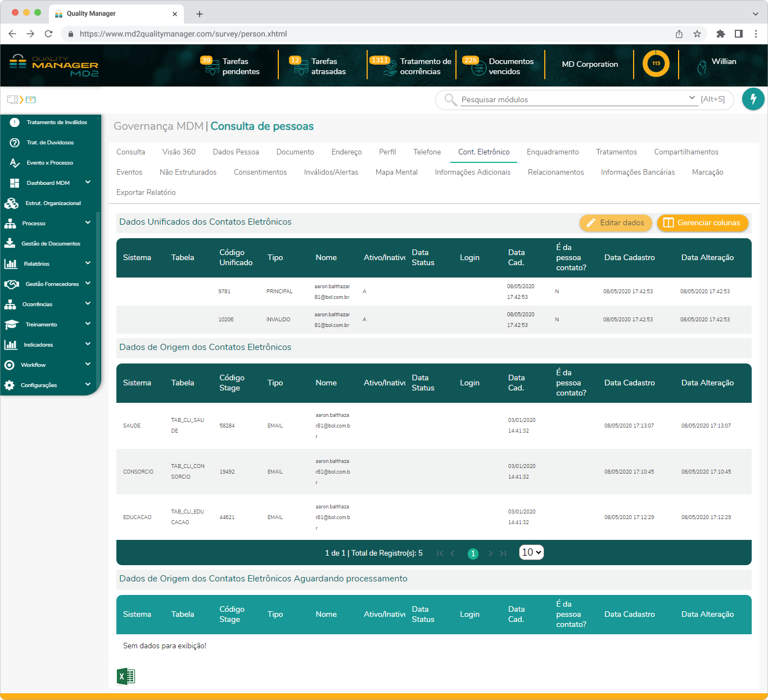Switch to the Visão 360 tab
The width and height of the screenshot is (768, 700).
pyautogui.click(x=179, y=152)
